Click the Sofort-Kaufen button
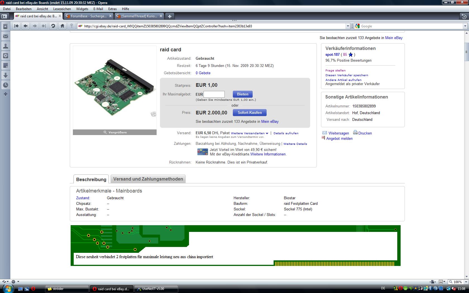 click(x=250, y=112)
